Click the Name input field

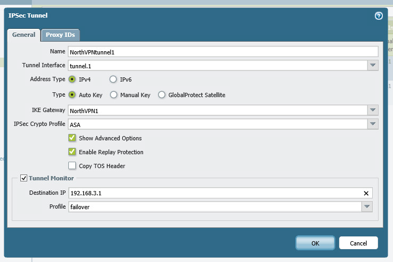[223, 52]
